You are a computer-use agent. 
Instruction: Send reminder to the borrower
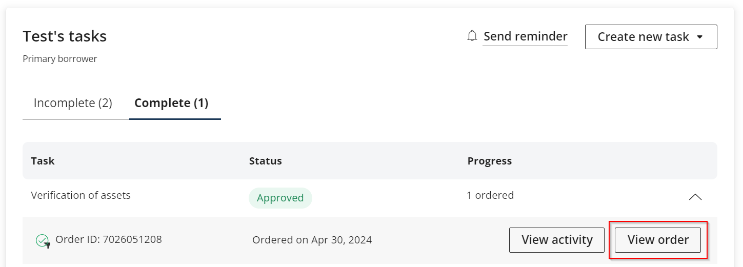pos(525,36)
